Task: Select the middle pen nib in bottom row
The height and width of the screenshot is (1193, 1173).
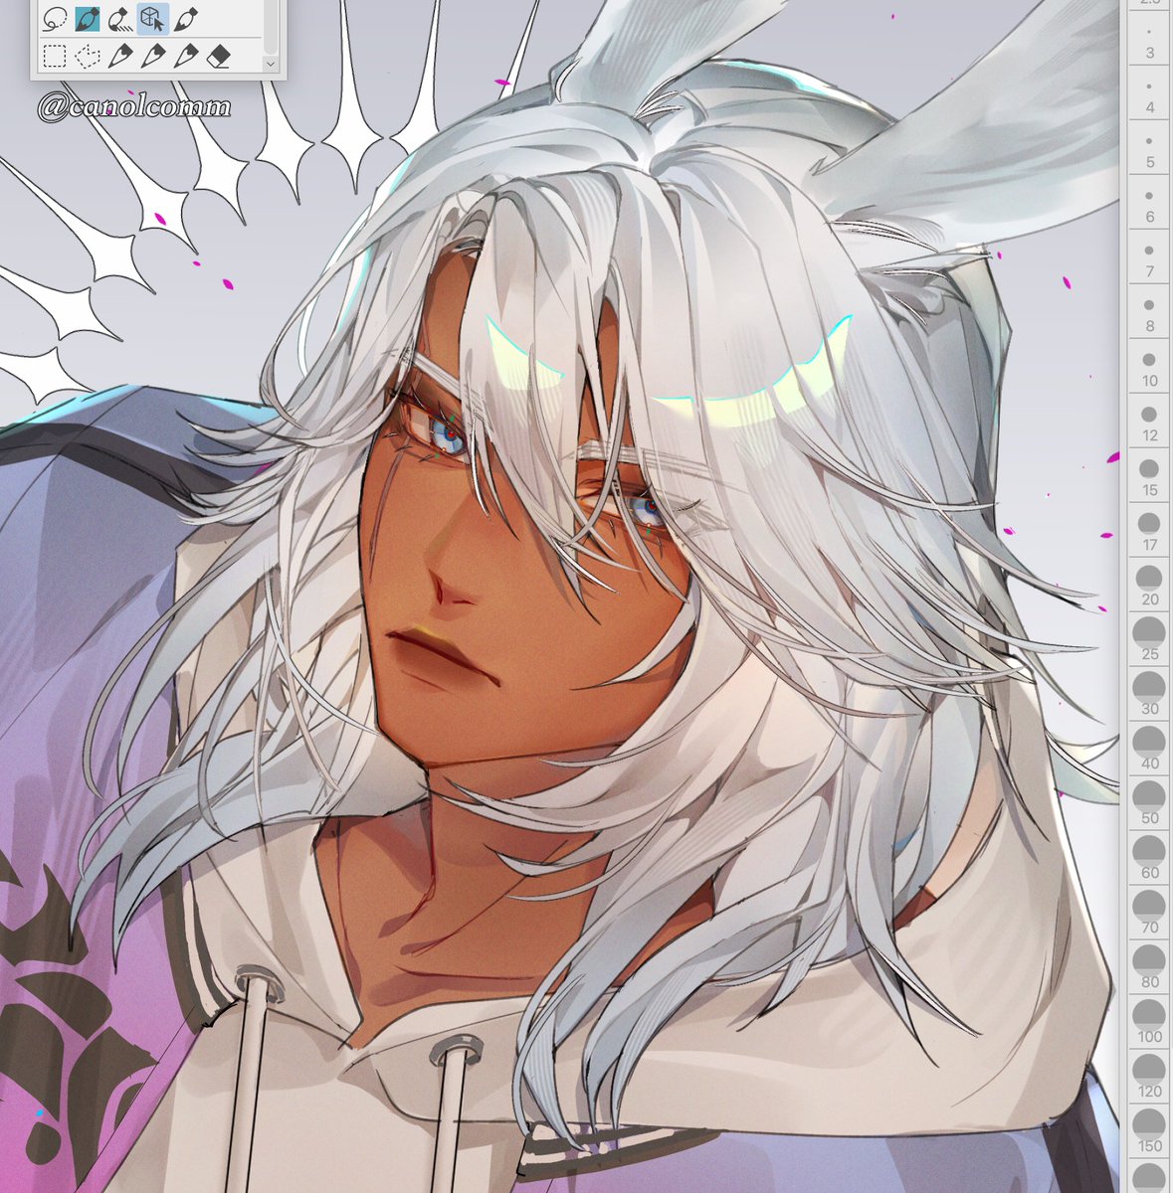Action: 152,56
